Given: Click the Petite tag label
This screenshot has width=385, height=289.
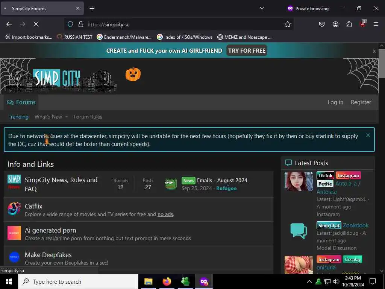Looking at the screenshot, I should coord(325,184).
